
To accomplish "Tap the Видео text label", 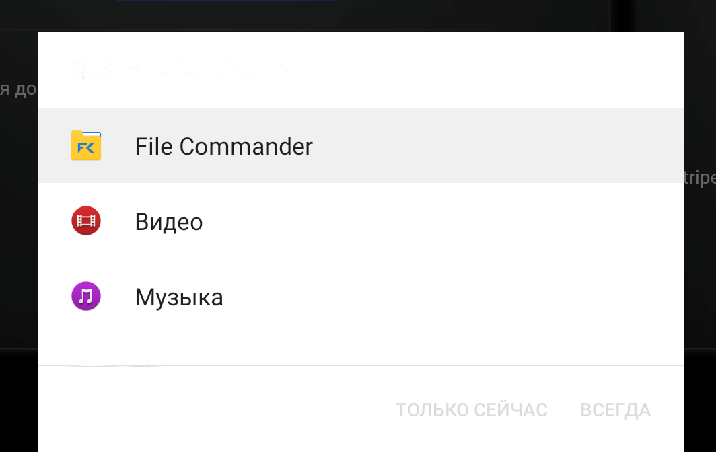I will click(168, 221).
